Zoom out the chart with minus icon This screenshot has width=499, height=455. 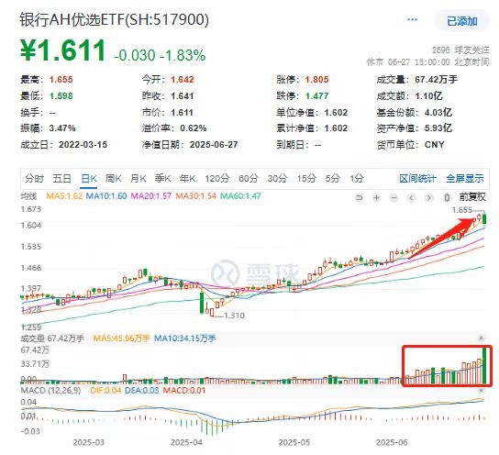tap(394, 198)
